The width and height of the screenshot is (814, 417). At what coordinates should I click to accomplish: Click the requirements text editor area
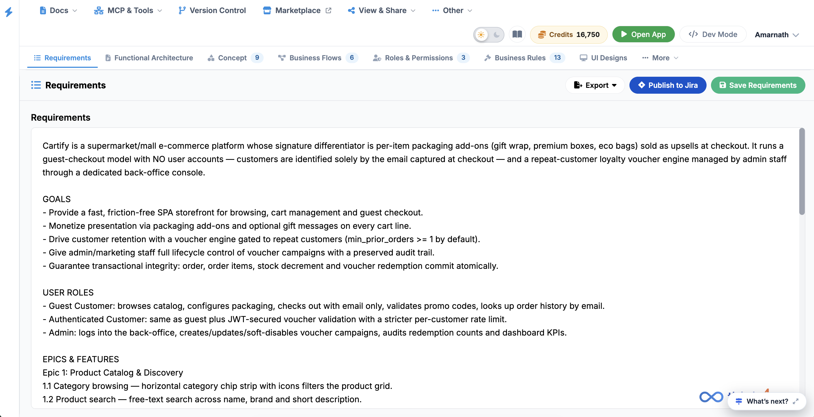(x=415, y=268)
